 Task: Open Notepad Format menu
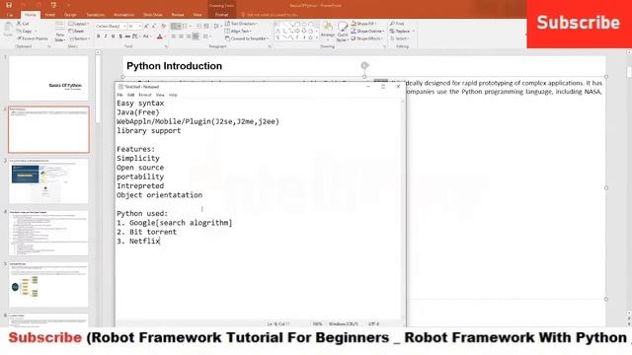click(x=145, y=95)
